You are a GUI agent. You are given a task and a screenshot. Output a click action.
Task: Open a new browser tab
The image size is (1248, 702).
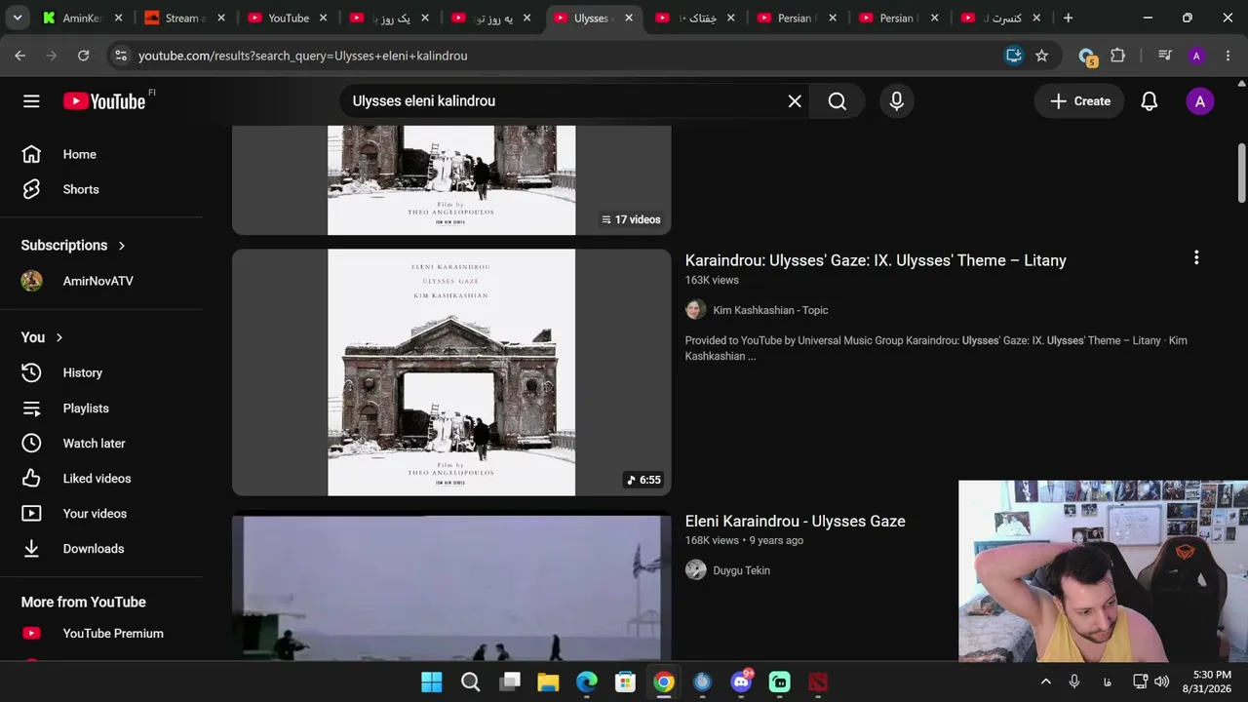(1068, 18)
